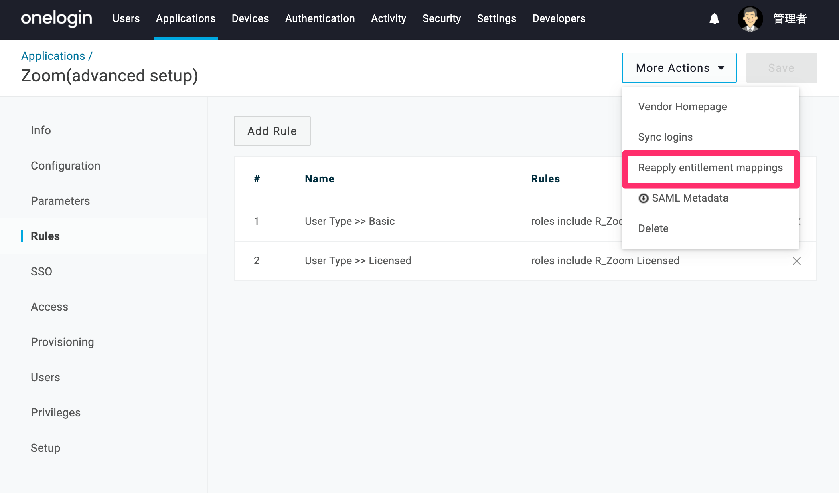The image size is (839, 493).
Task: Open the Authentication top menu
Action: point(320,18)
